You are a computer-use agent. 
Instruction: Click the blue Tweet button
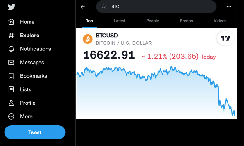(35, 132)
